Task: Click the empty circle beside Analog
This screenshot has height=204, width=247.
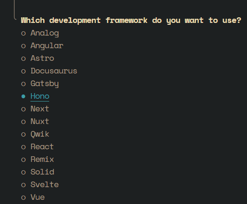Action: pyautogui.click(x=23, y=33)
